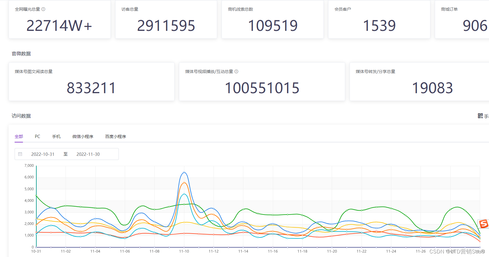This screenshot has height=257, width=489.
Task: Click start date 2022-10-31 field
Action: point(43,154)
